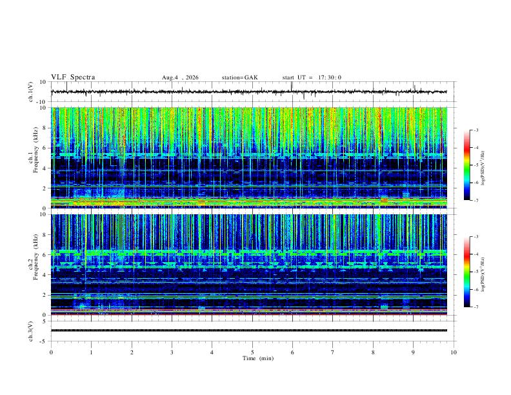
Task: Click the ch.1 voltage waveform trace
Action: point(248,92)
